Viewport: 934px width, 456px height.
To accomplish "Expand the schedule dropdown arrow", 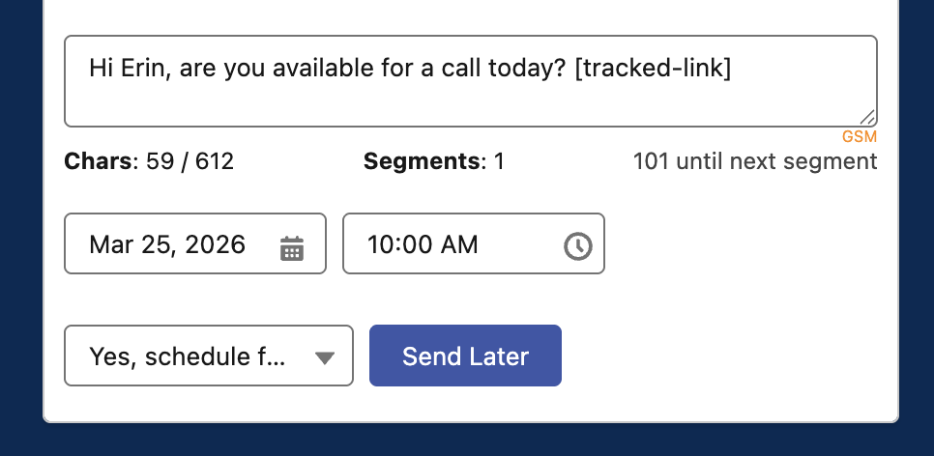I will (x=325, y=357).
